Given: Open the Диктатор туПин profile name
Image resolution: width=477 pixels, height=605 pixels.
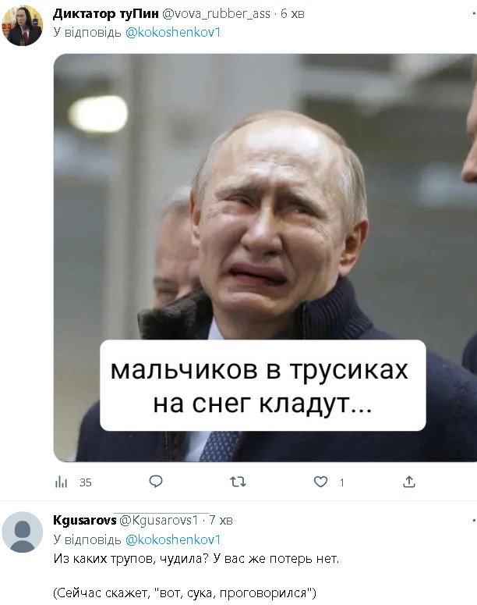Looking at the screenshot, I should coord(105,14).
